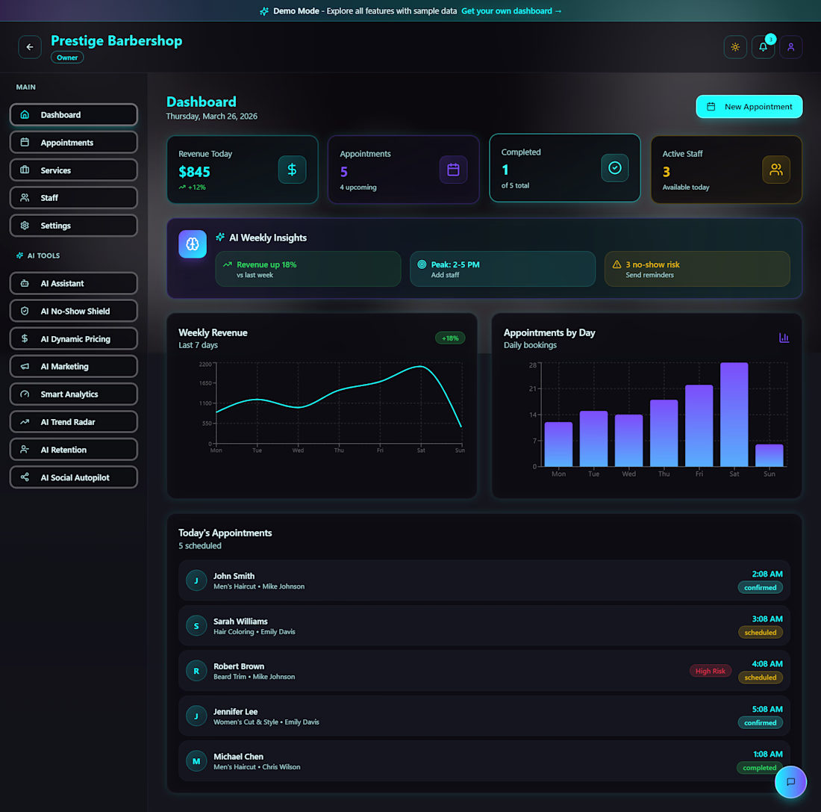Click checkmark icon in Completed card
Viewport: 821px width, 812px height.
pyautogui.click(x=615, y=168)
